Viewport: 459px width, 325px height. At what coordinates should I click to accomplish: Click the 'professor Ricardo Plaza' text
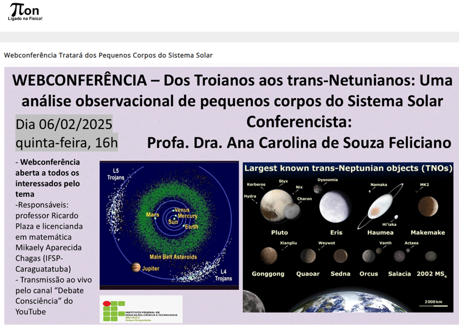47,221
